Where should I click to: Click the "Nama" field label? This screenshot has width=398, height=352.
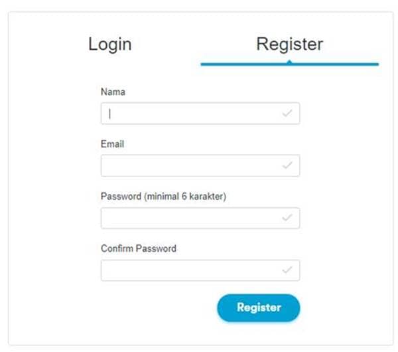[x=113, y=92]
